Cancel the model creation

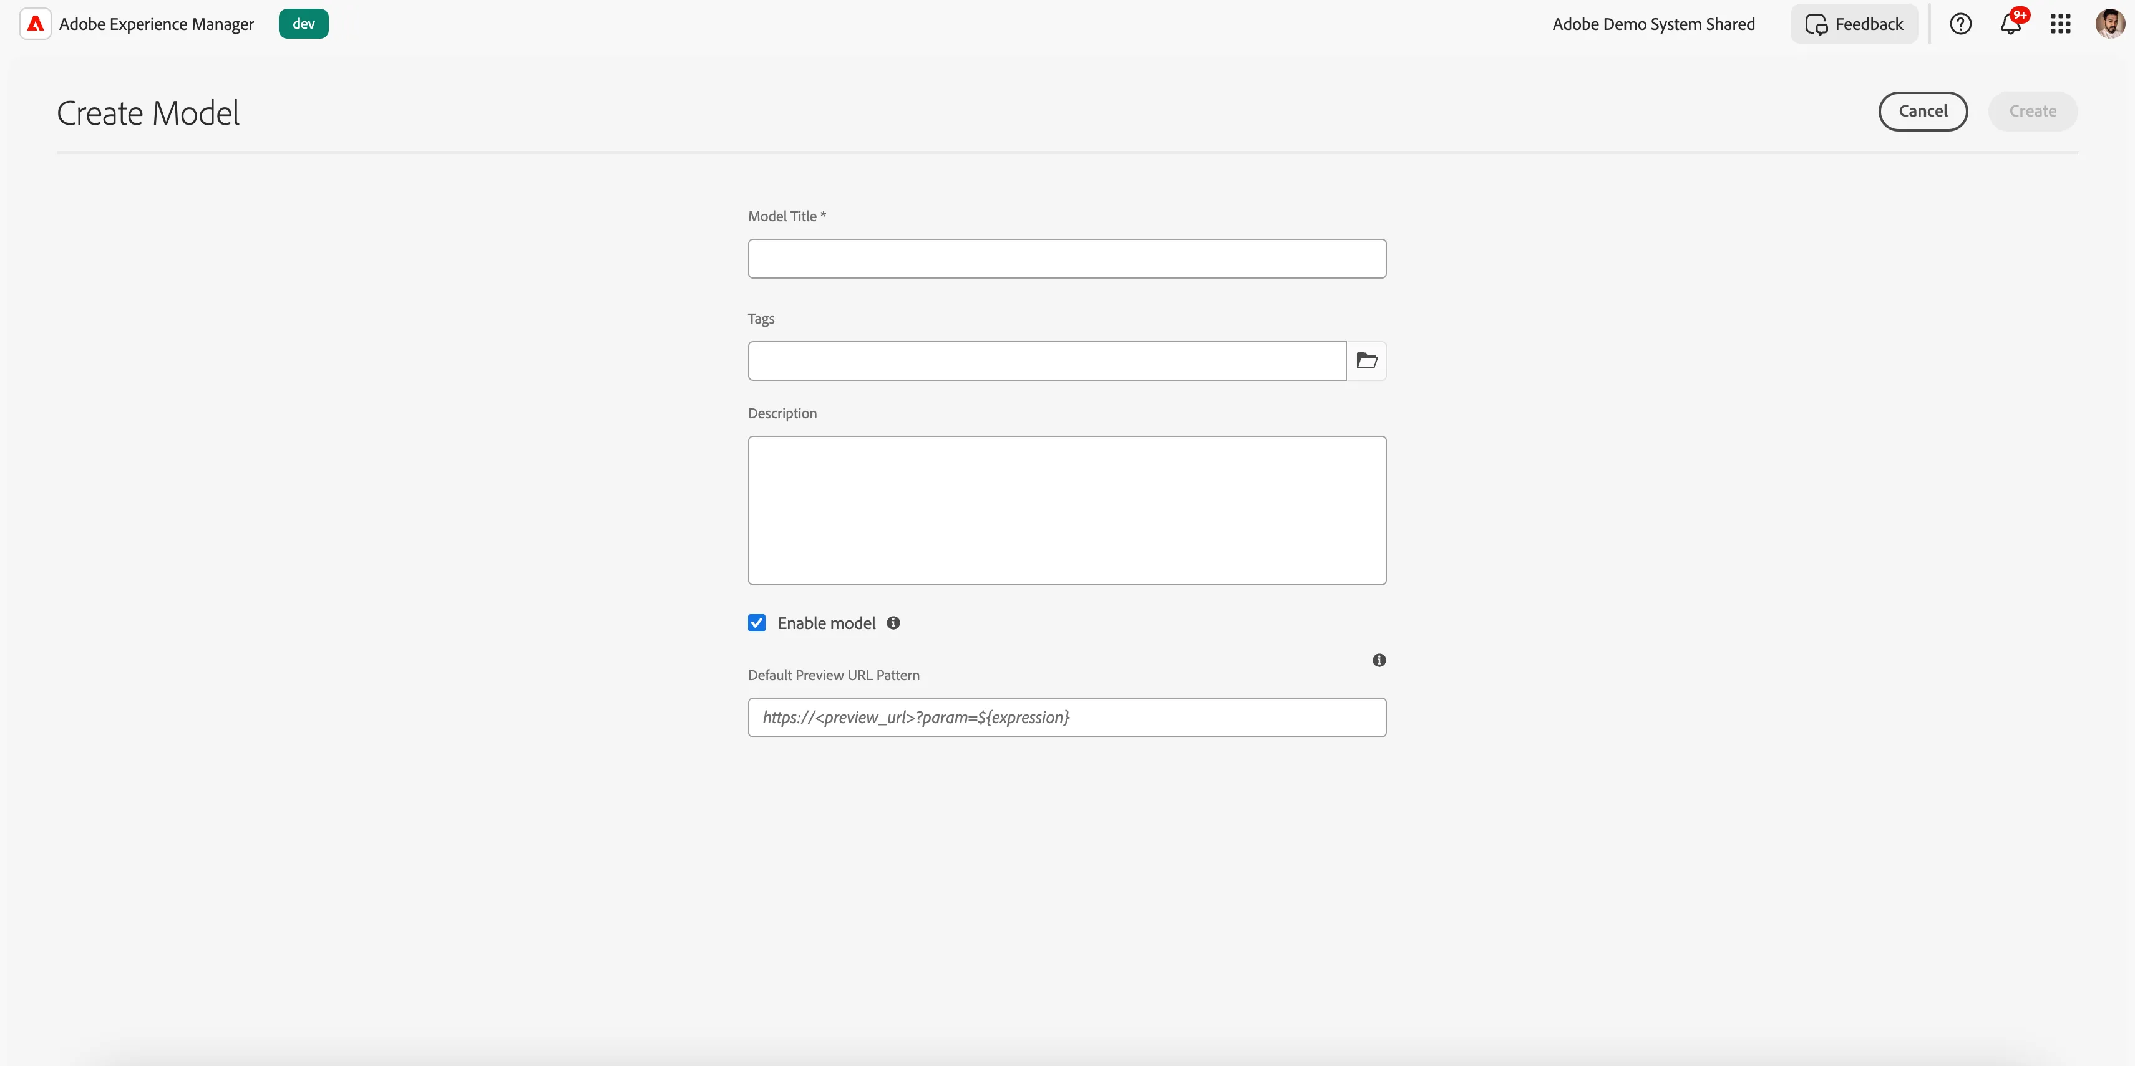1923,111
